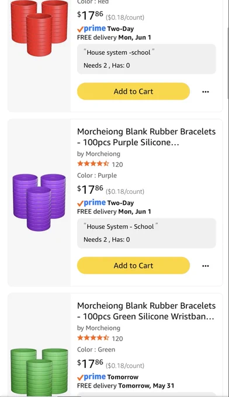Click the prime logo on red bracelets

(x=92, y=29)
